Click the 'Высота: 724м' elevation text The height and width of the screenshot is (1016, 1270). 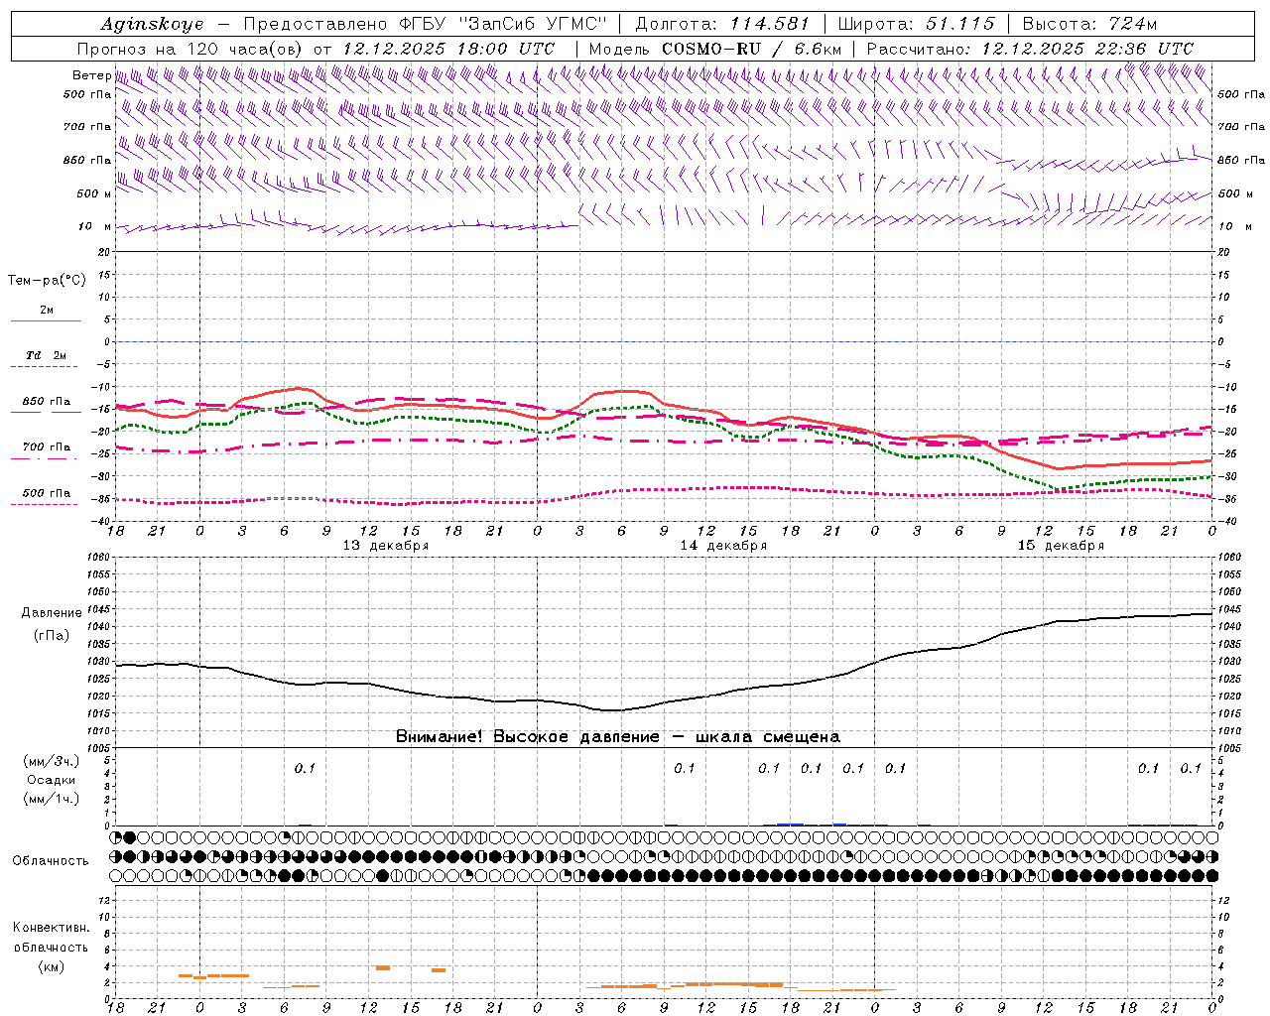point(1089,25)
